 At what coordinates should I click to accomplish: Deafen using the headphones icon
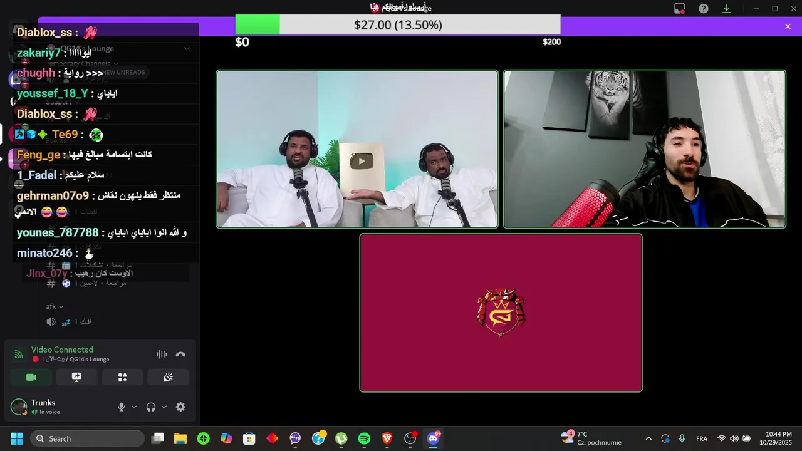[x=151, y=407]
